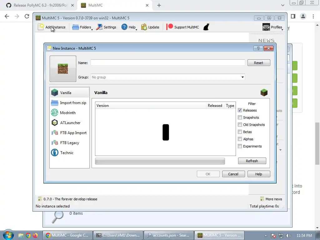Uncheck the Releases filter checkbox
This screenshot has width=320, height=240.
240,110
